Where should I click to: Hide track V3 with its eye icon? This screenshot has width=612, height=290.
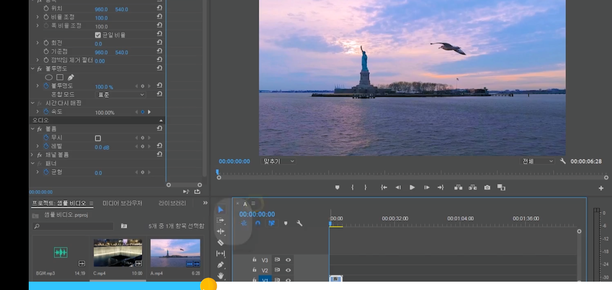click(x=288, y=260)
